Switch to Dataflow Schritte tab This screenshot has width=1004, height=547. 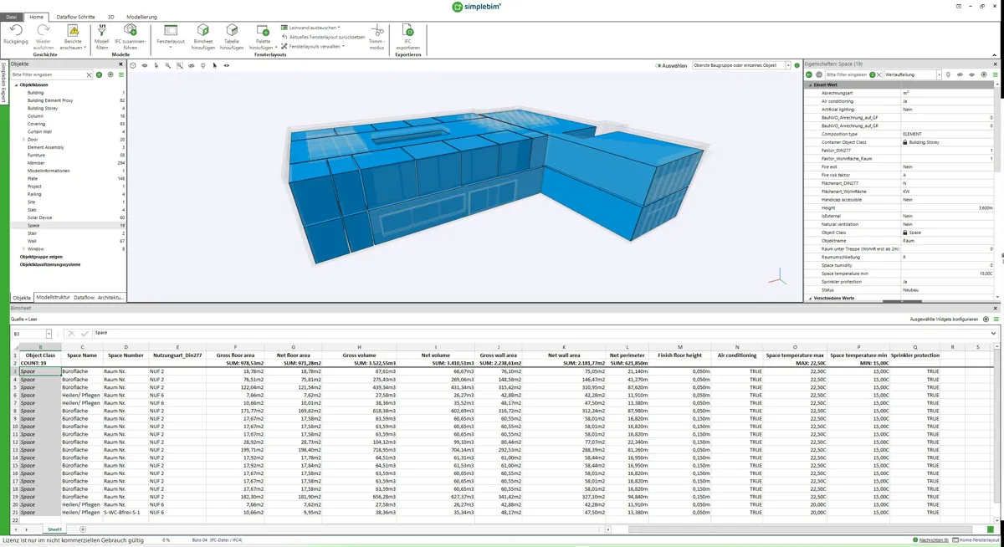[75, 17]
